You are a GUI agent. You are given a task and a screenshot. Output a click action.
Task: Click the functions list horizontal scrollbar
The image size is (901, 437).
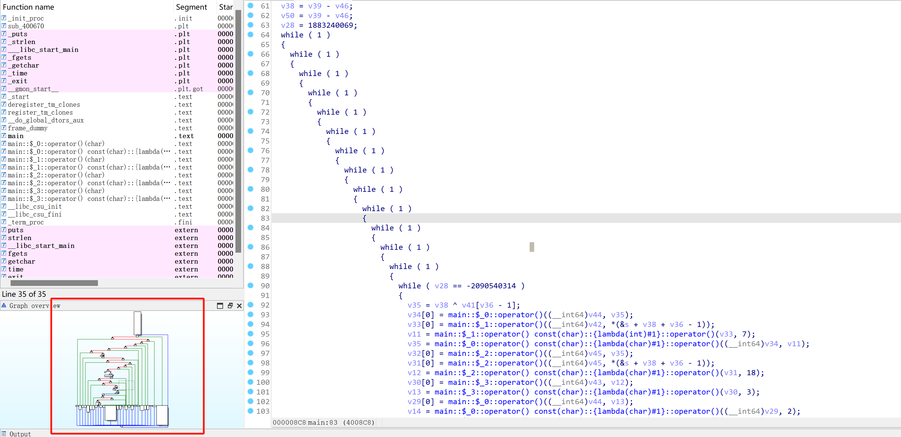click(x=54, y=283)
